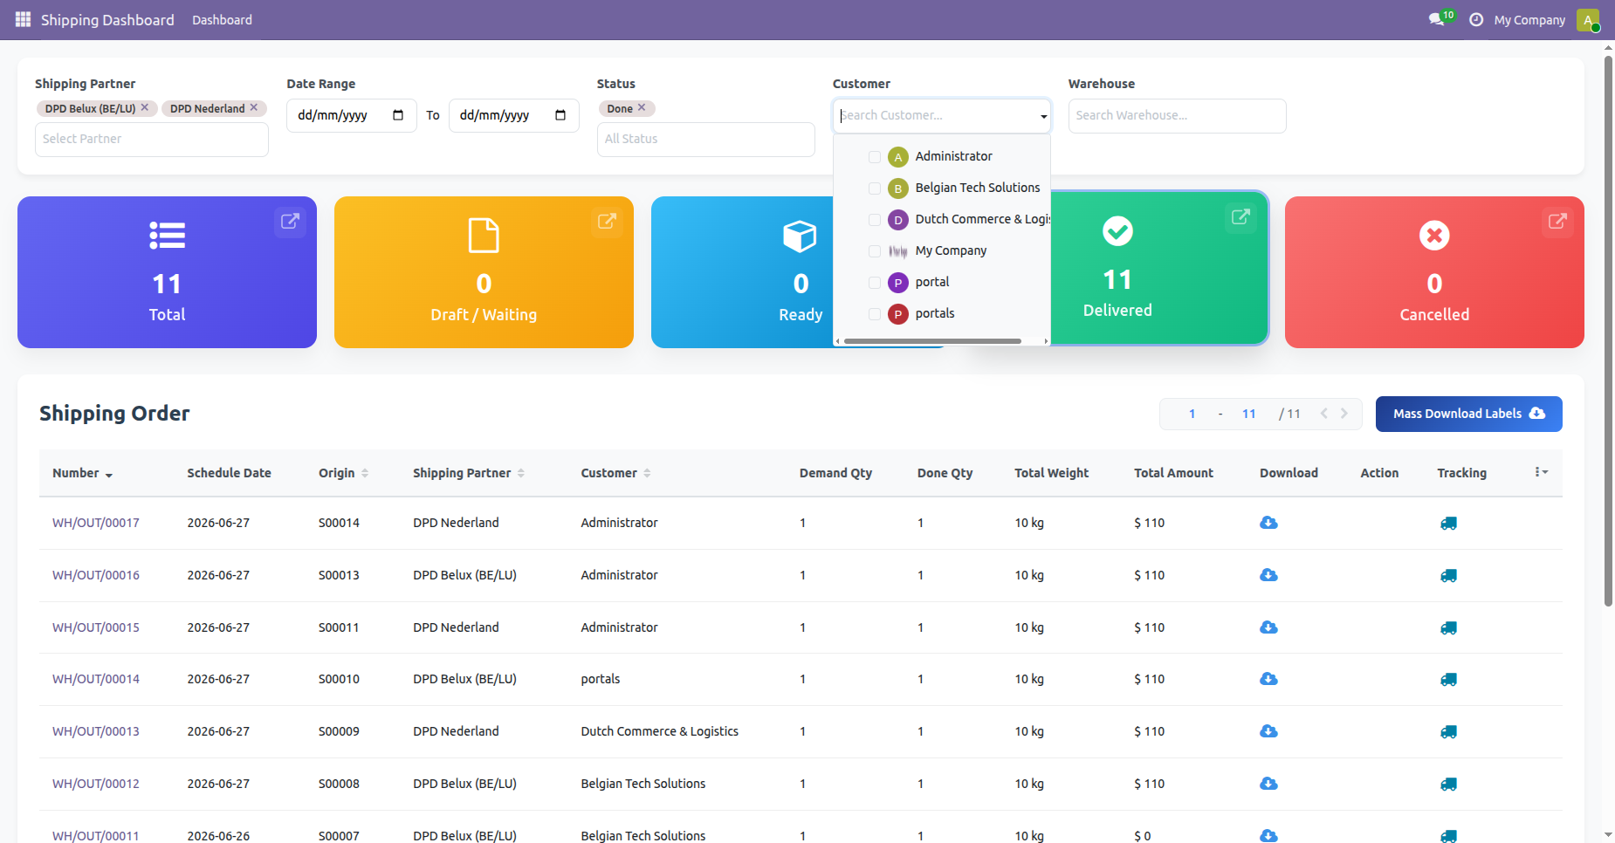Open the Select Partner dropdown field

152,140
